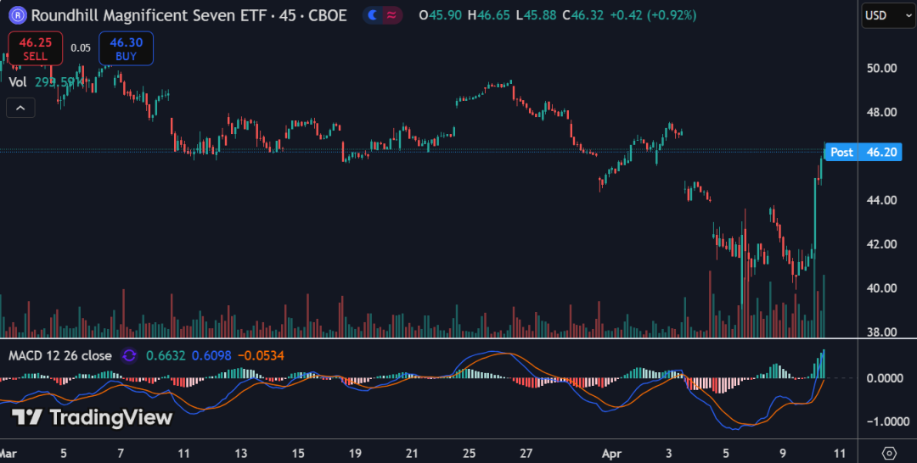
Task: Open chart settings hexagon gear icon
Action: pos(889,453)
